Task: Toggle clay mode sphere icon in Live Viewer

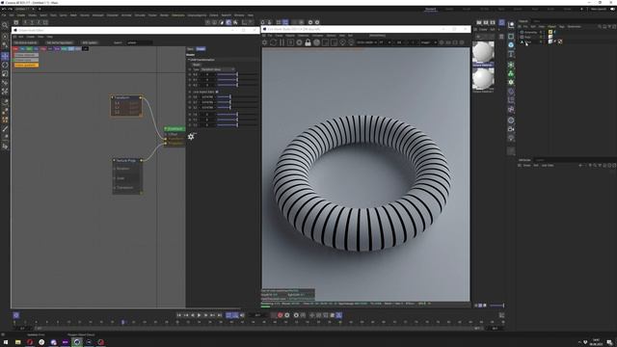Action: (x=316, y=42)
